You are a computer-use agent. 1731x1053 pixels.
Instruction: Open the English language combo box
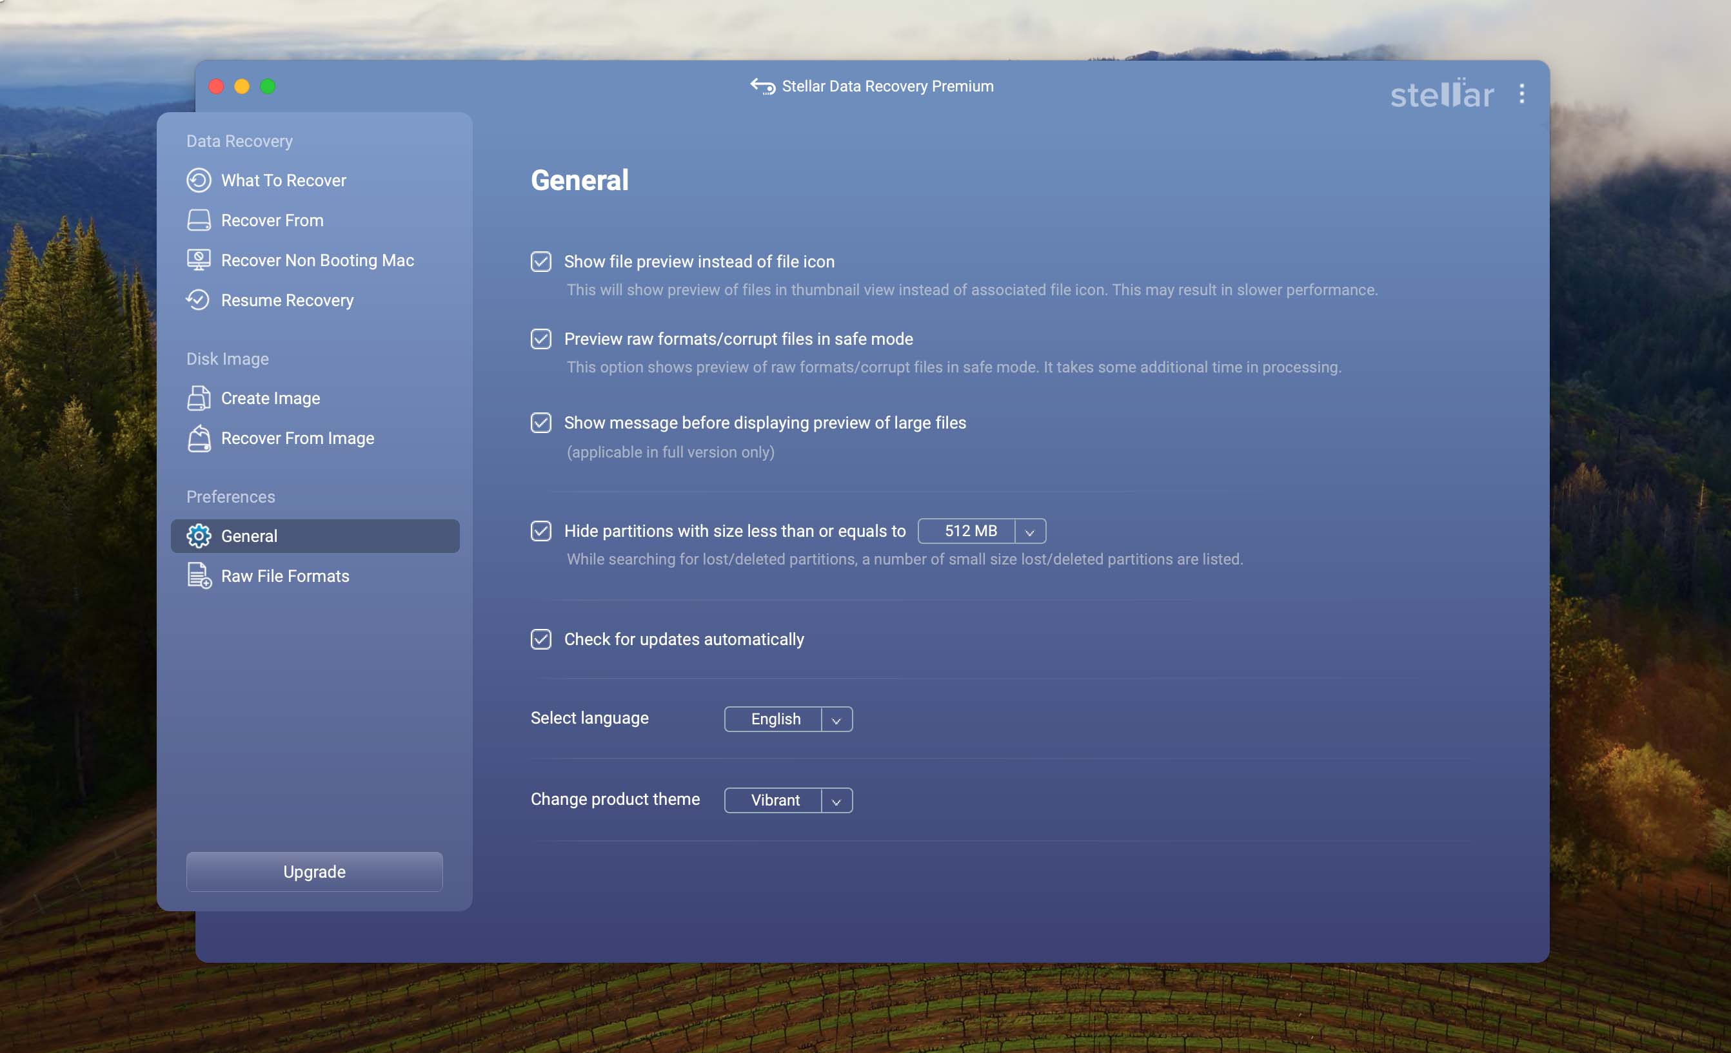point(789,720)
